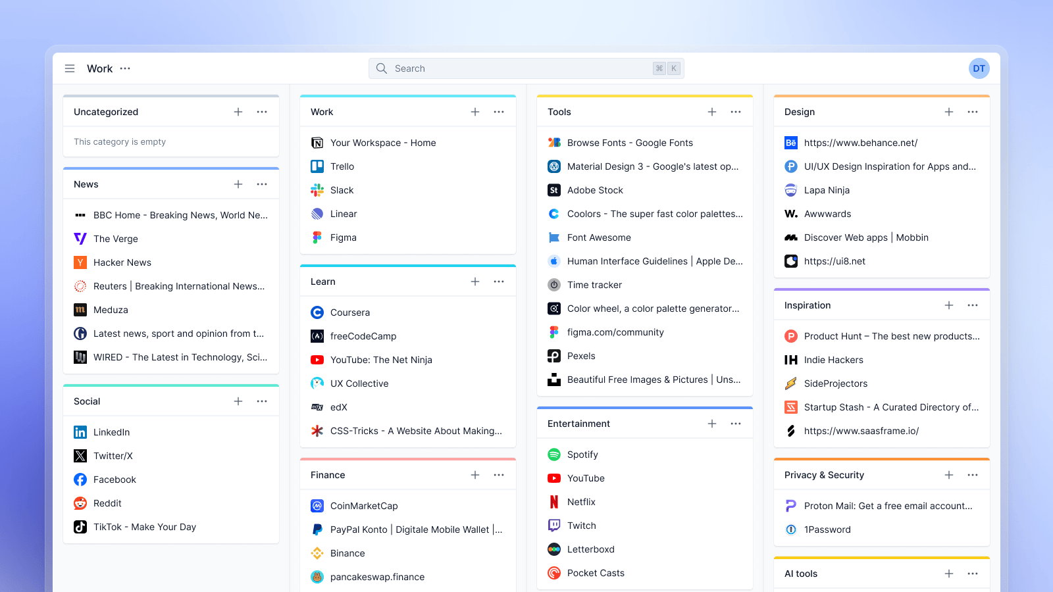Image resolution: width=1053 pixels, height=592 pixels.
Task: Open the Inspiration category options menu
Action: coord(973,305)
